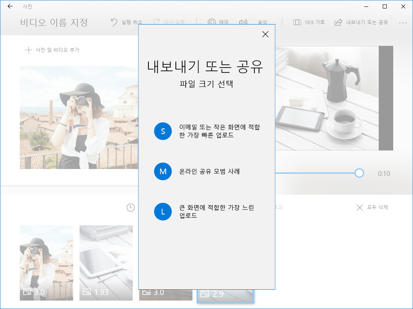
Task: Go back with the arrow in 사진 app
Action: [10, 6]
